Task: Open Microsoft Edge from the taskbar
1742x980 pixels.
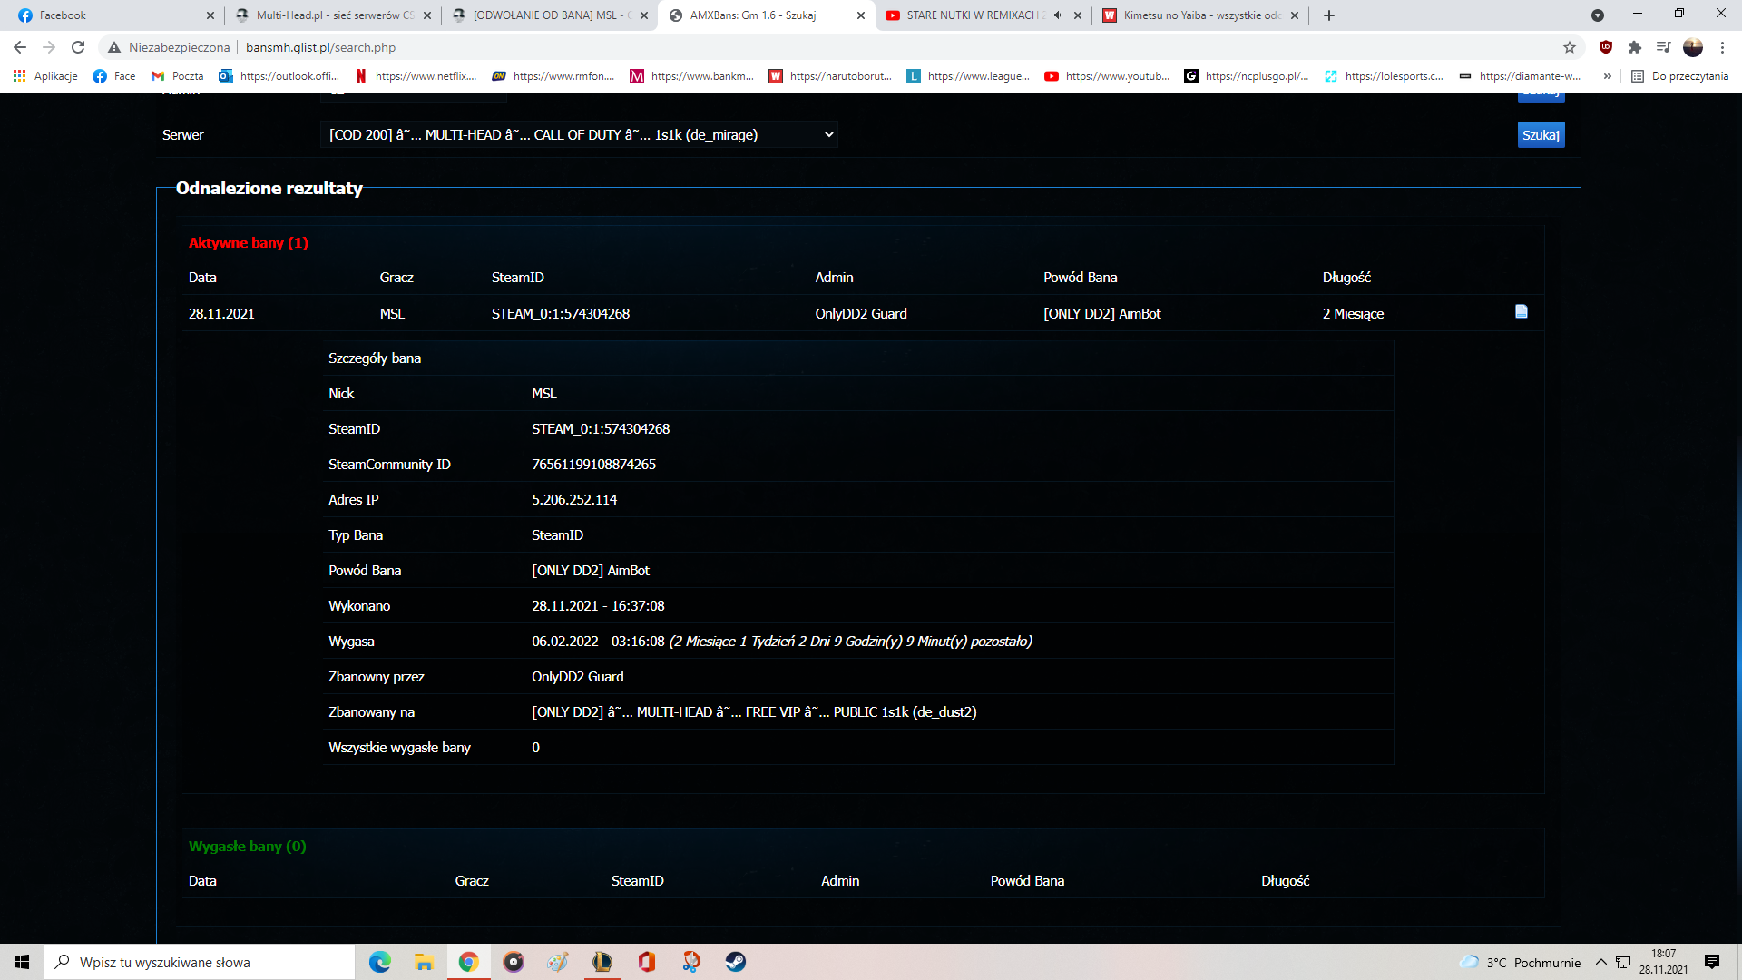Action: [x=379, y=962]
